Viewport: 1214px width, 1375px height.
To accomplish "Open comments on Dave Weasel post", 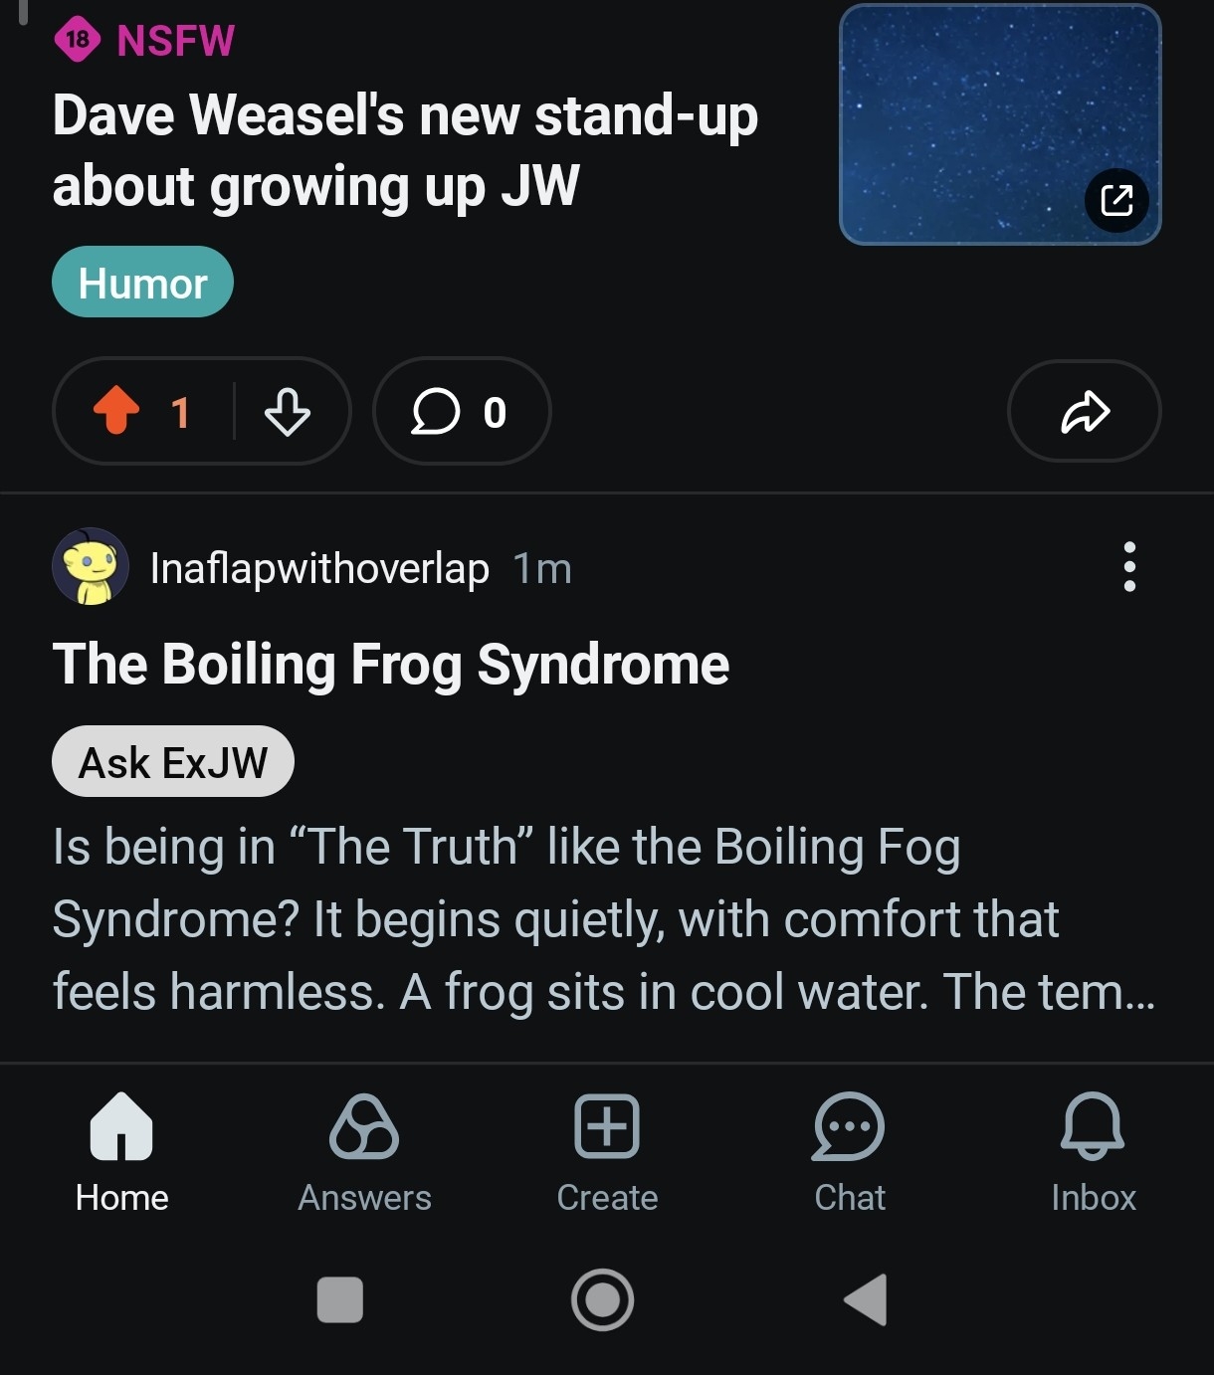I will (x=461, y=411).
